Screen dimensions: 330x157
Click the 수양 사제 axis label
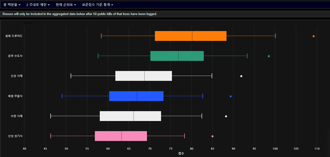pyautogui.click(x=16, y=116)
